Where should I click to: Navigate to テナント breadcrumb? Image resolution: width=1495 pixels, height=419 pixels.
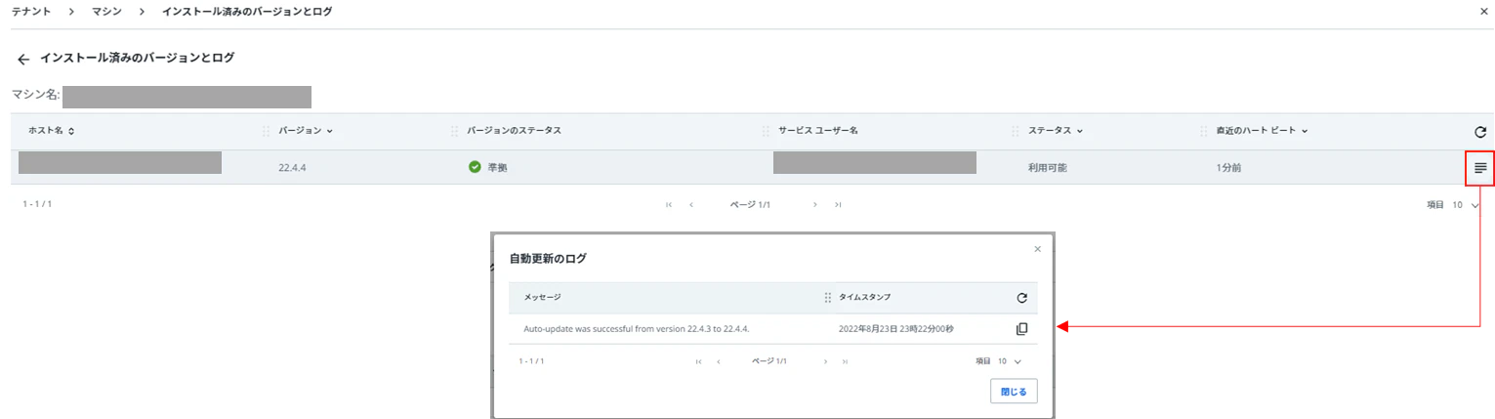[31, 11]
